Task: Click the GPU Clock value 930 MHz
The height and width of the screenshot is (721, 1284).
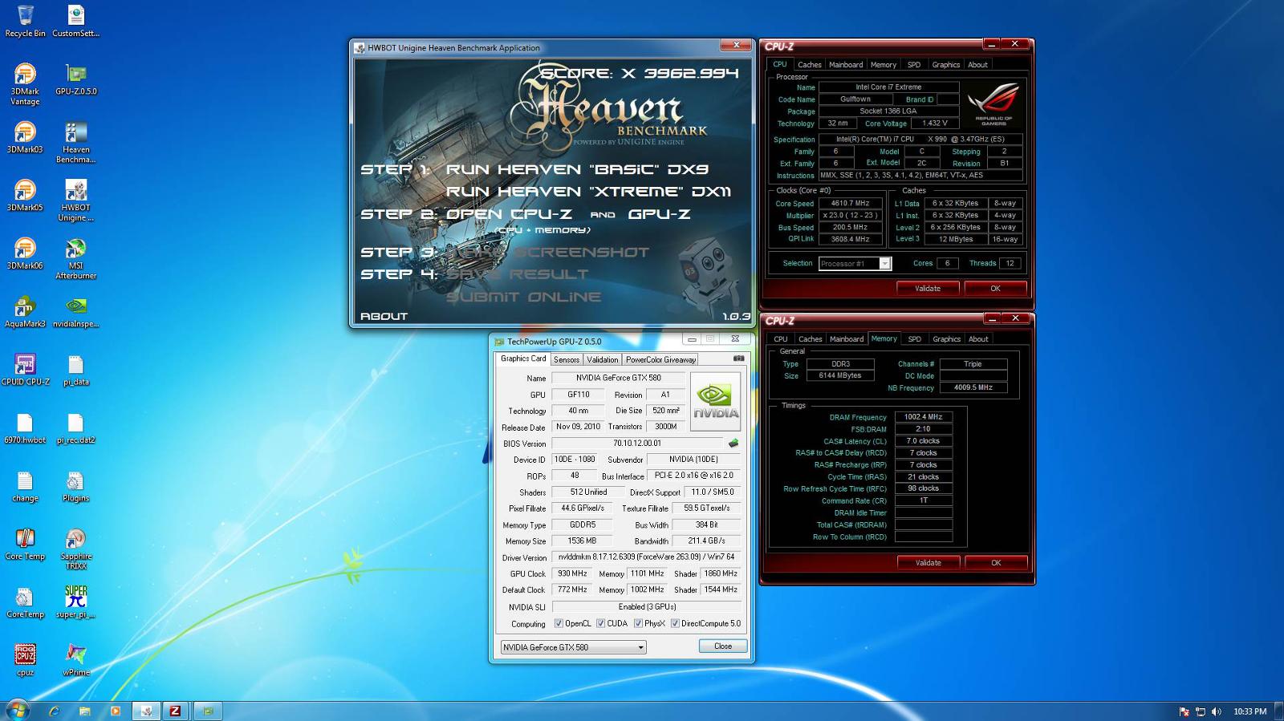Action: click(572, 573)
